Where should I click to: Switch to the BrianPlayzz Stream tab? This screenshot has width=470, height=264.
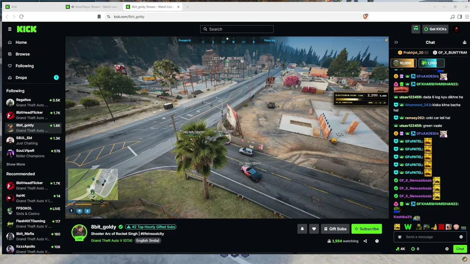click(93, 7)
